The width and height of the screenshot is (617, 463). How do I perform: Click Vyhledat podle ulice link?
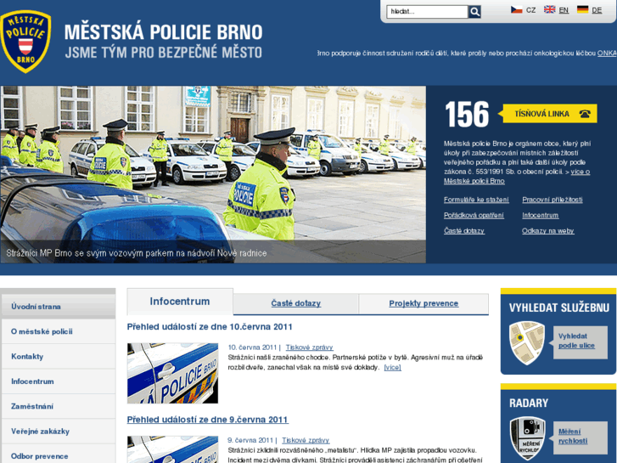coord(576,341)
